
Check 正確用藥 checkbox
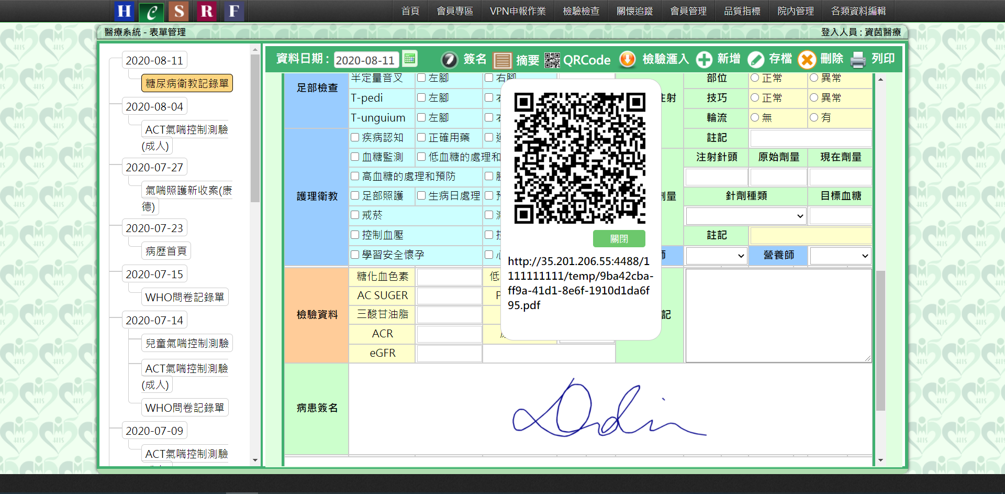click(x=421, y=137)
